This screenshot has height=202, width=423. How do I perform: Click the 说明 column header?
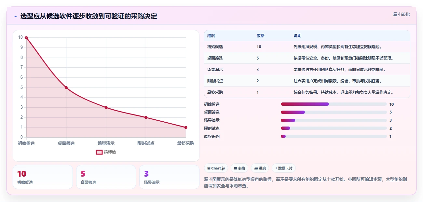pyautogui.click(x=297, y=36)
